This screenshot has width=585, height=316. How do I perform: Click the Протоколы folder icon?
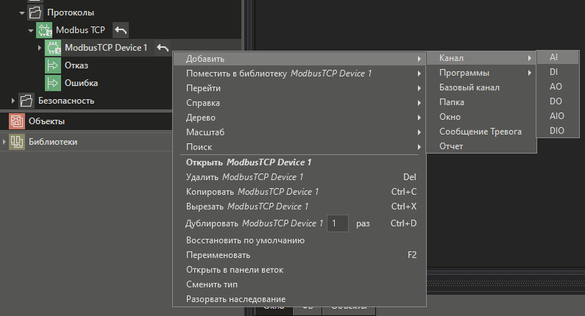point(35,12)
